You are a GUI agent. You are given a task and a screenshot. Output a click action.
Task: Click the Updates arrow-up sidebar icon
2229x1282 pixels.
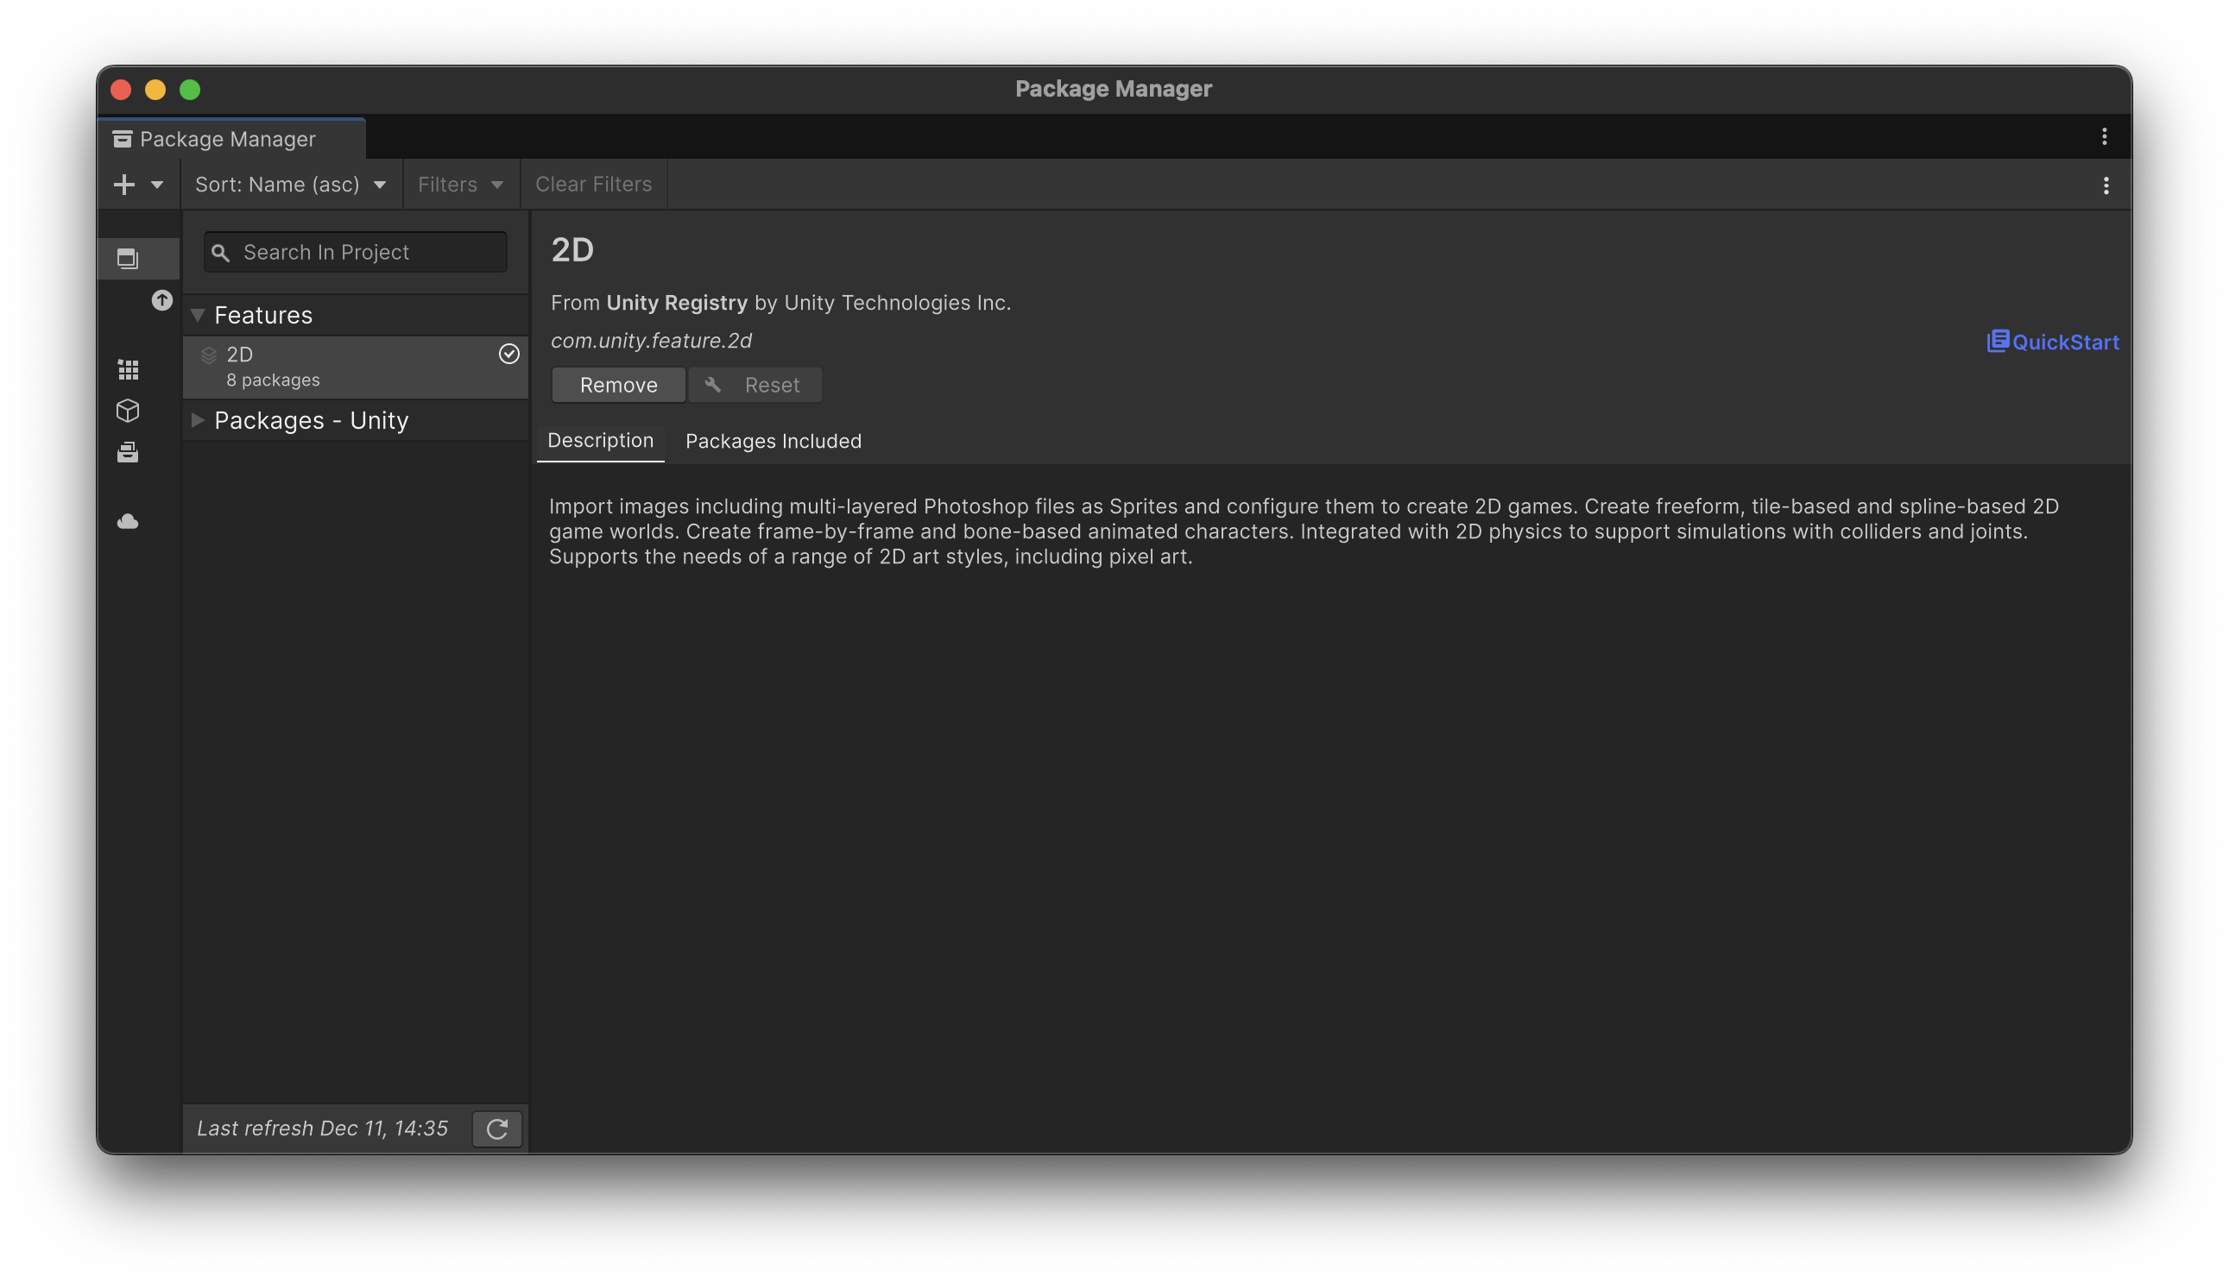[x=162, y=300]
